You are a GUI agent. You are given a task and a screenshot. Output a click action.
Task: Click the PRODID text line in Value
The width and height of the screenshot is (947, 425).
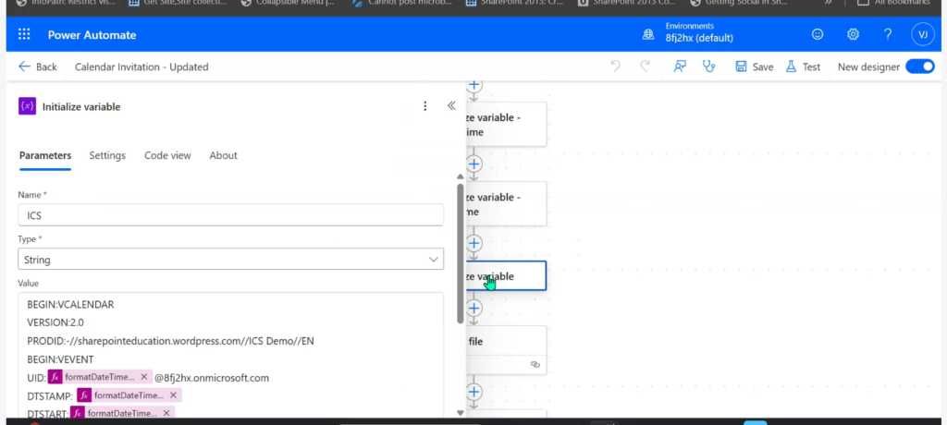coord(170,341)
